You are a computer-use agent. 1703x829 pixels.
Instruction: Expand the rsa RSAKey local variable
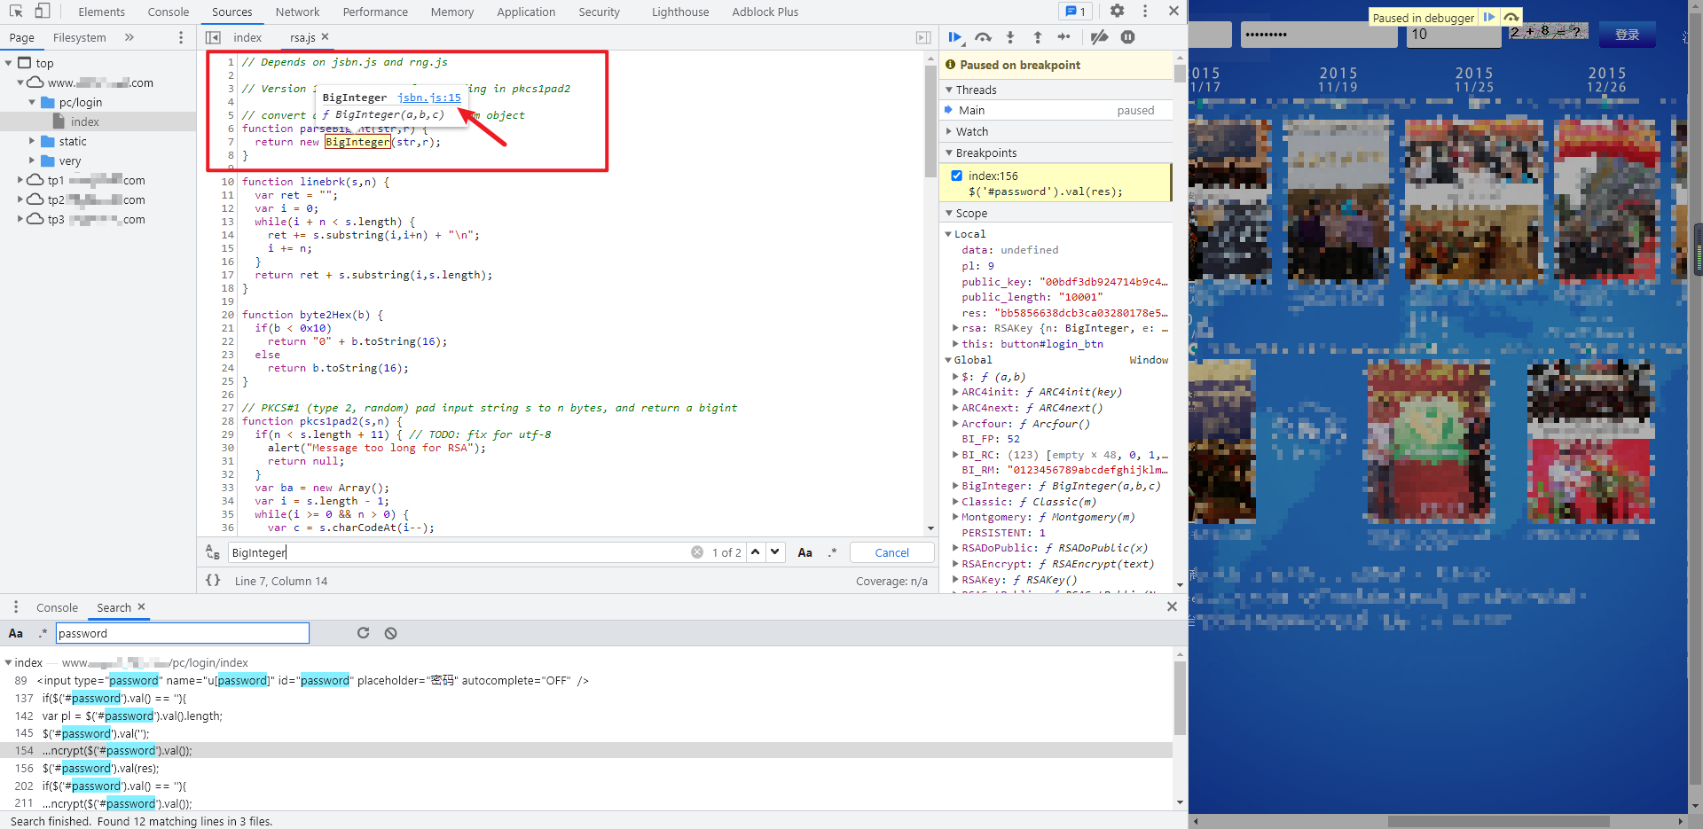click(x=955, y=328)
